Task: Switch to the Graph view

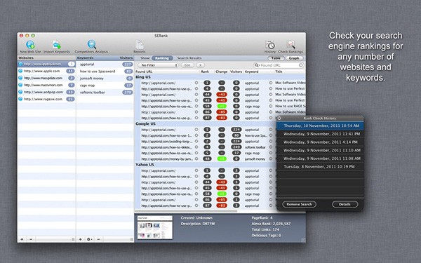Action: point(294,58)
